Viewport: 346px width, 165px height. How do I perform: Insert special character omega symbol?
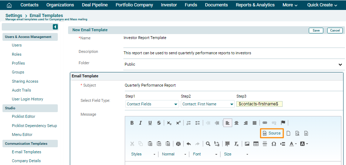274,144
